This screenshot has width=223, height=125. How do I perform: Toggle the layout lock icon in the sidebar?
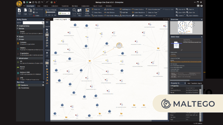pos(47,30)
